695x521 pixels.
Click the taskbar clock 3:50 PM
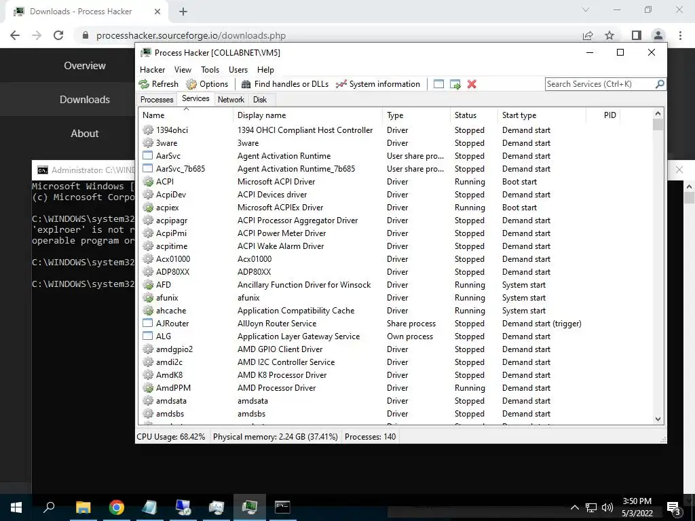coord(637,501)
